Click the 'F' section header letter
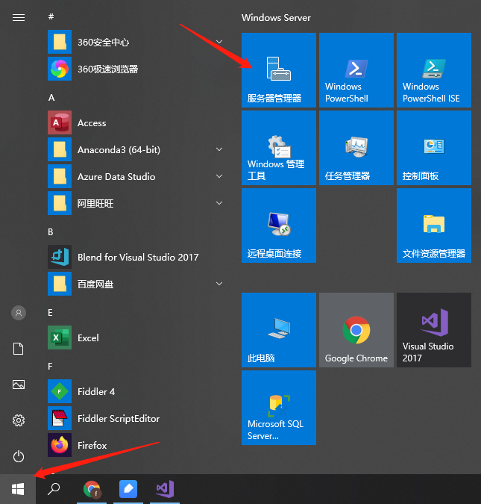Viewport: 481px width, 504px height. click(50, 367)
